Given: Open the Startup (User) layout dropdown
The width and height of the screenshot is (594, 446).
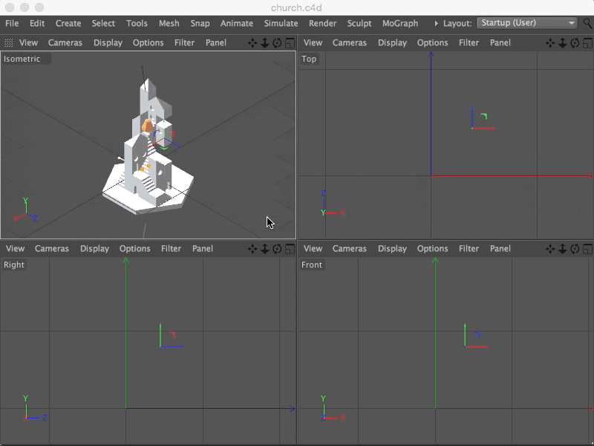Looking at the screenshot, I should pyautogui.click(x=527, y=23).
